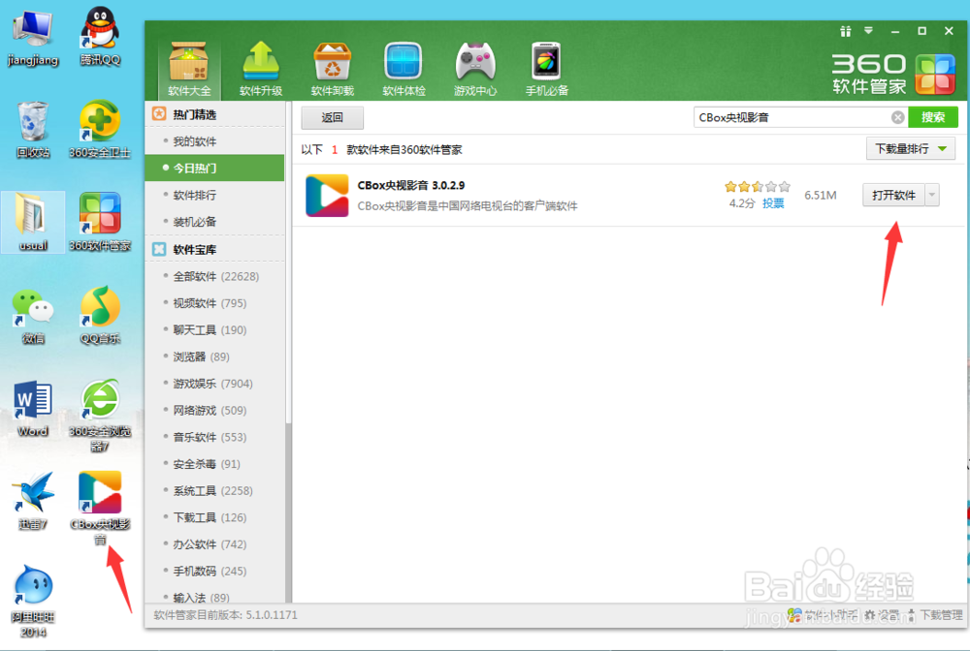This screenshot has height=651, width=970.
Task: Select the jiangjiang computer desktop icon
Action: [x=33, y=37]
